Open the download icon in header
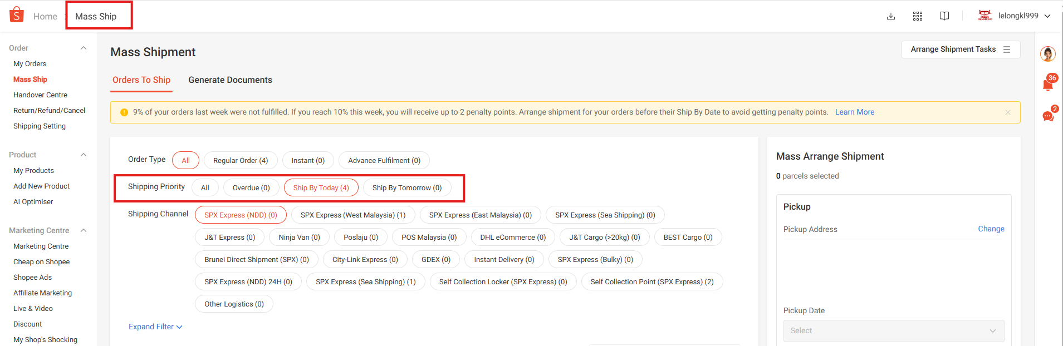 (x=891, y=16)
